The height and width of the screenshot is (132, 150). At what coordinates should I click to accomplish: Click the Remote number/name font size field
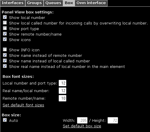(63, 98)
